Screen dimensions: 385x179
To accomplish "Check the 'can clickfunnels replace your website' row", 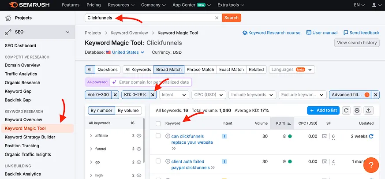I will [158, 136].
